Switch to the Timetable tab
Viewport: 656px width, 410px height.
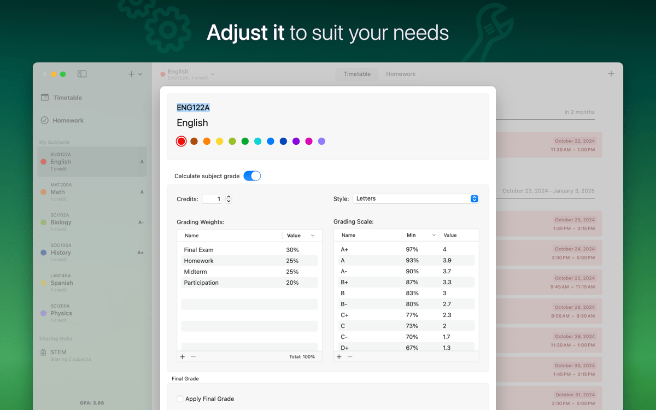tap(357, 74)
